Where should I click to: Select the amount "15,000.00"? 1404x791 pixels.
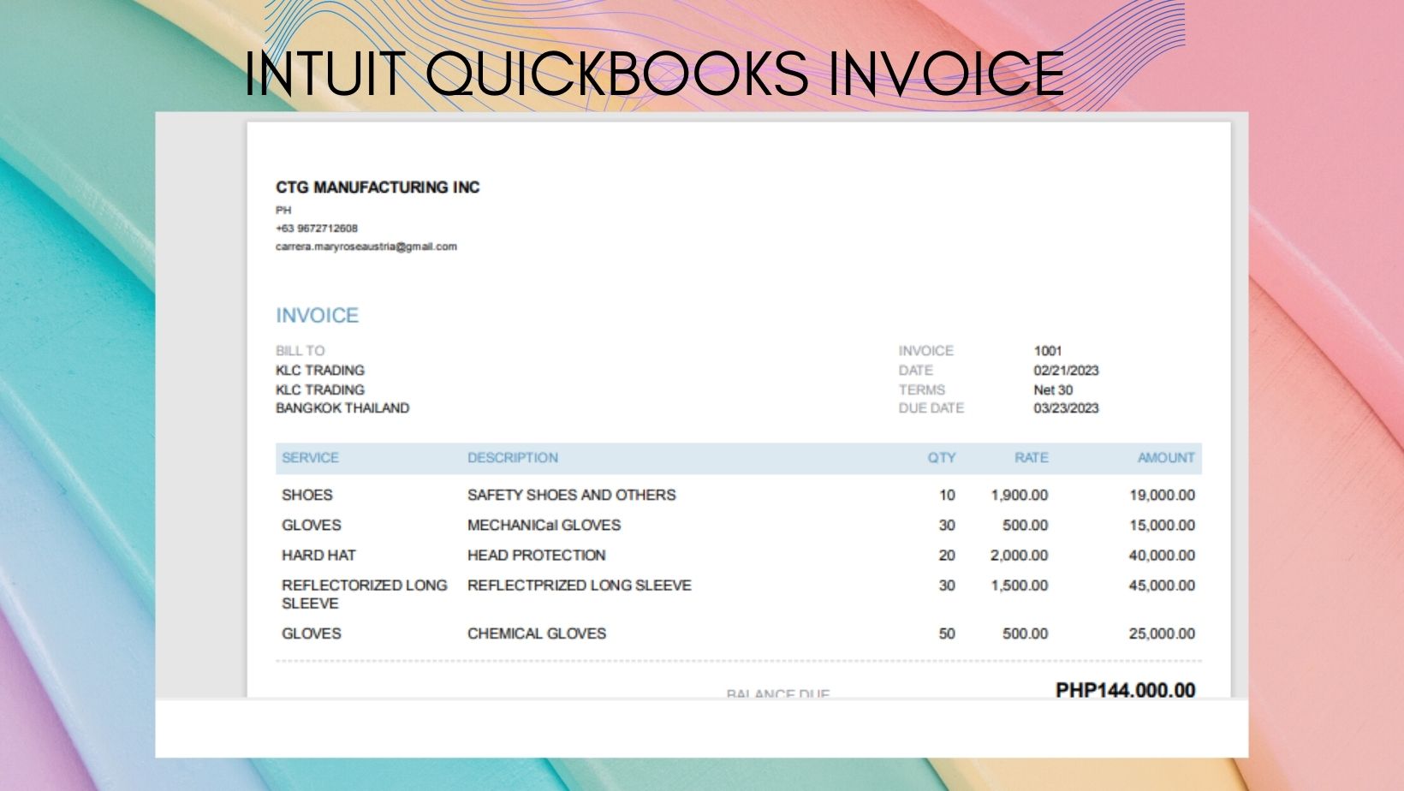tap(1163, 525)
